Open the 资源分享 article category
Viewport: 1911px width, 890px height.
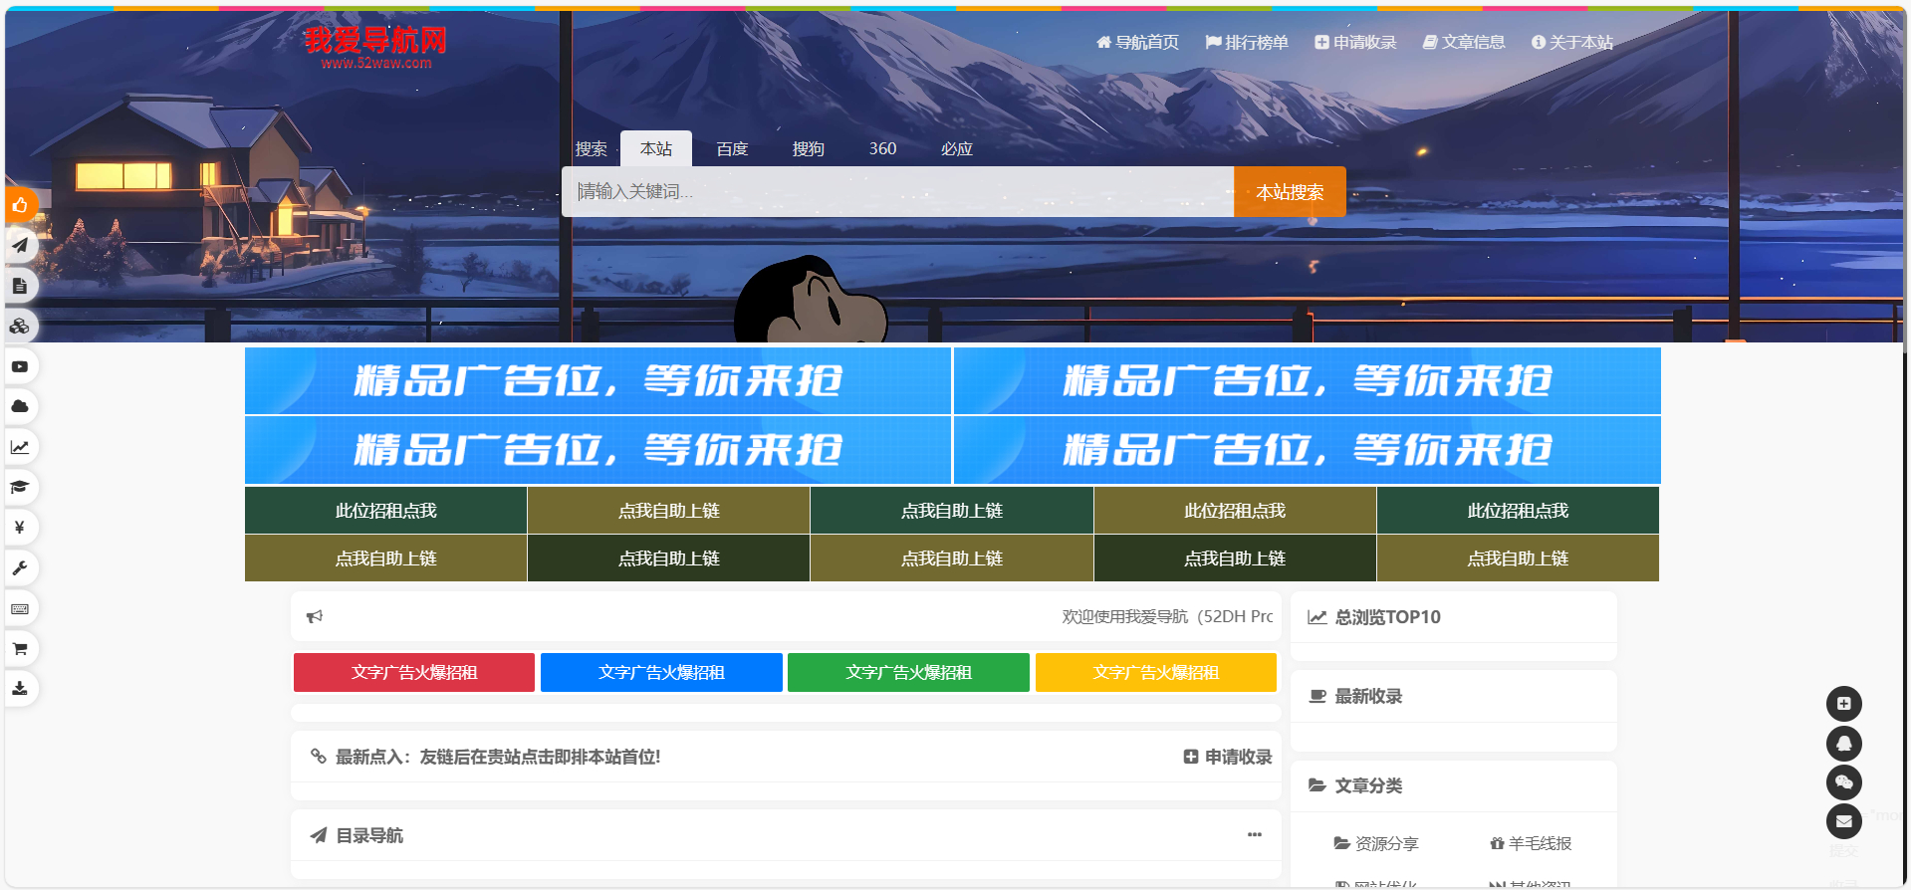pos(1376,844)
